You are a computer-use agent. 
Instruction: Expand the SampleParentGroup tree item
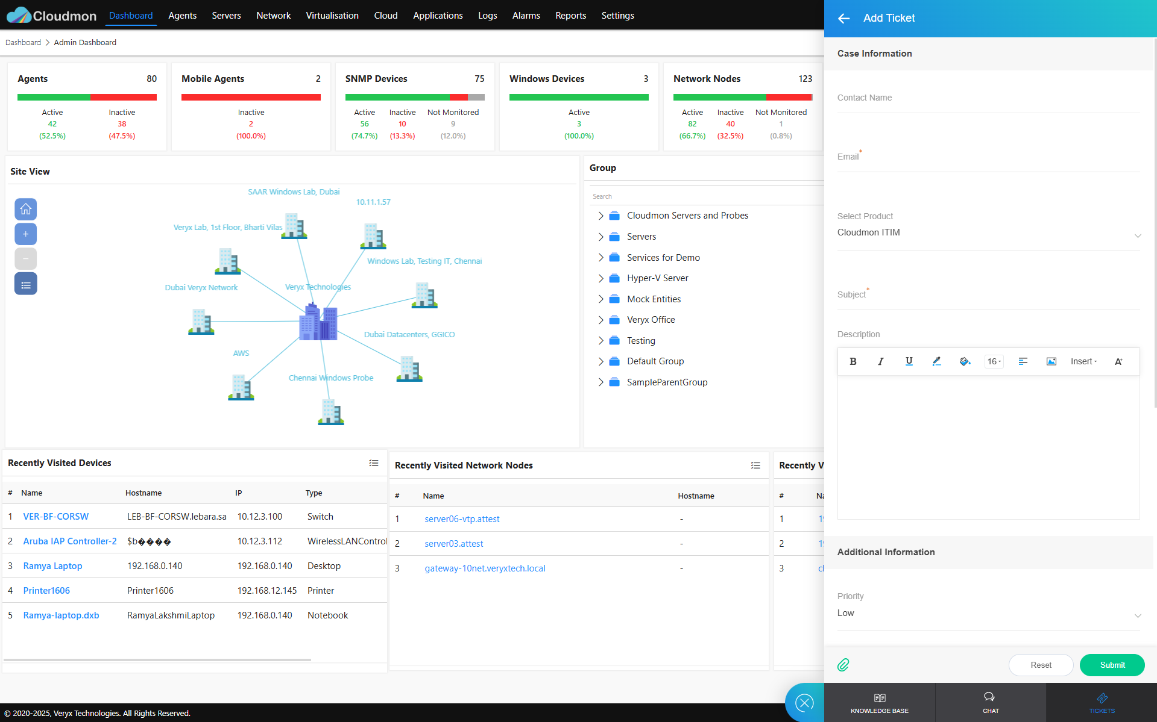[601, 382]
